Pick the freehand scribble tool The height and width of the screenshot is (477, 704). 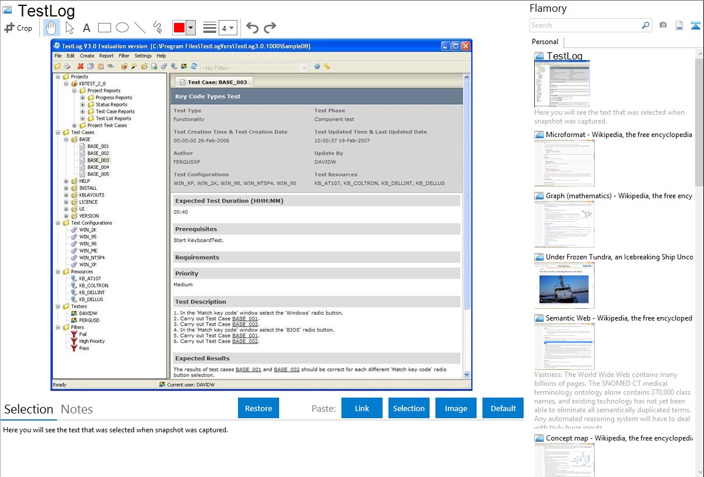(157, 28)
